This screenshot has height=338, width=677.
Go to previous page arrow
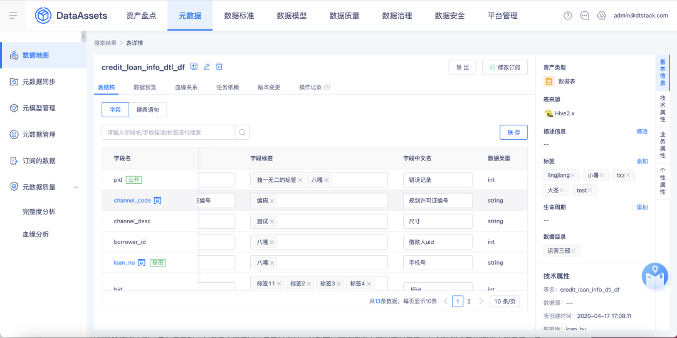[x=446, y=301]
